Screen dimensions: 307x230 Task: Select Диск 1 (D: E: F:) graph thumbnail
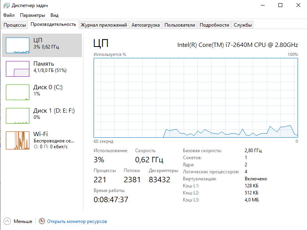tap(18, 116)
